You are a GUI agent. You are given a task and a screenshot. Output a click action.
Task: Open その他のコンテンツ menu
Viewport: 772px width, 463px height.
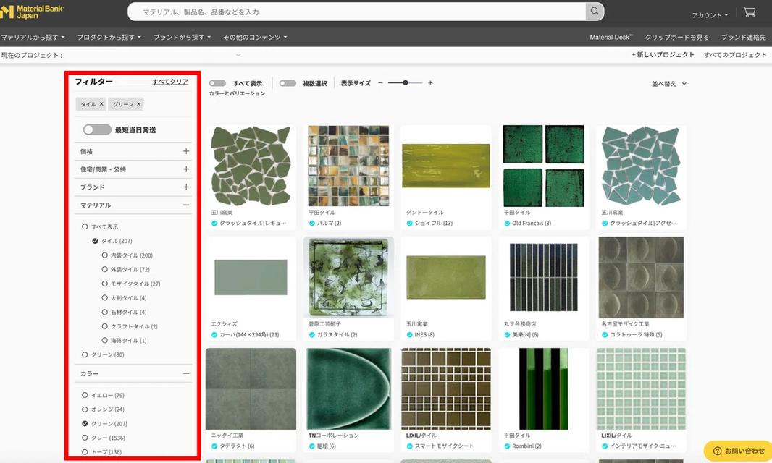[254, 38]
